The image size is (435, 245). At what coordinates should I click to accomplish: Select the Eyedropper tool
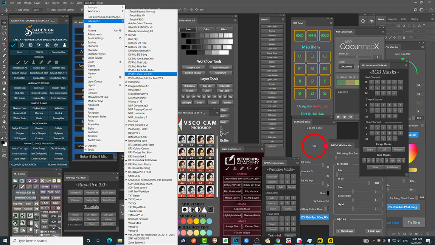coord(4,50)
